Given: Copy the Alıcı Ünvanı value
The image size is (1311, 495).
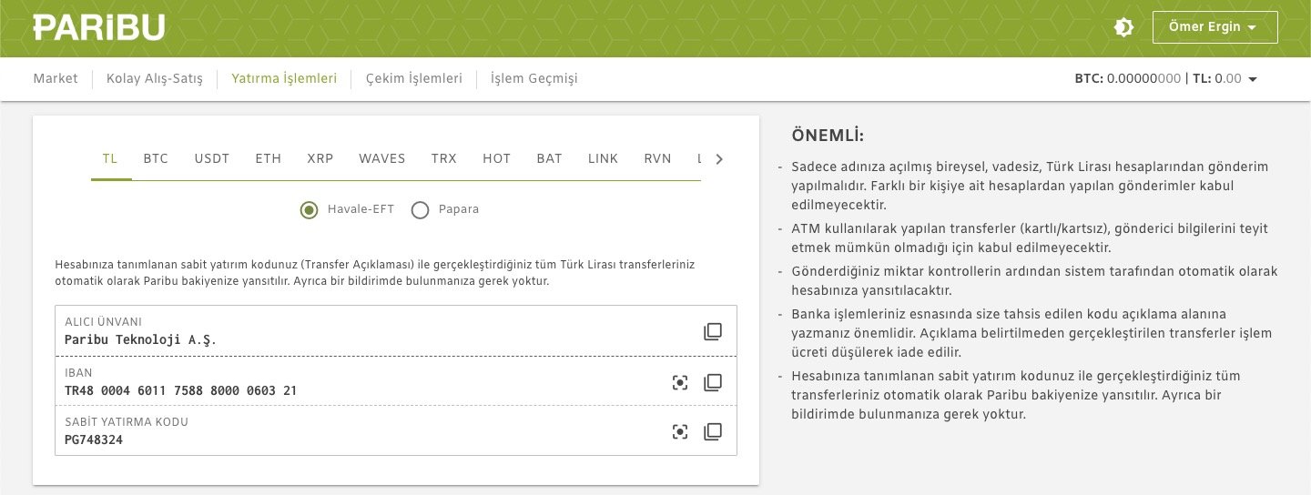Looking at the screenshot, I should [x=713, y=331].
